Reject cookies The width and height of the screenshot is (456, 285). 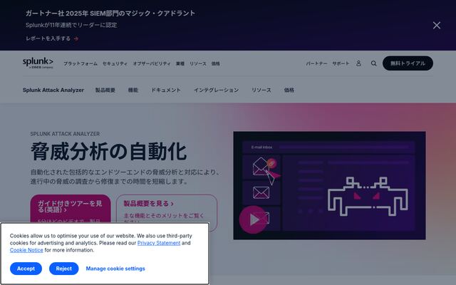(x=63, y=269)
